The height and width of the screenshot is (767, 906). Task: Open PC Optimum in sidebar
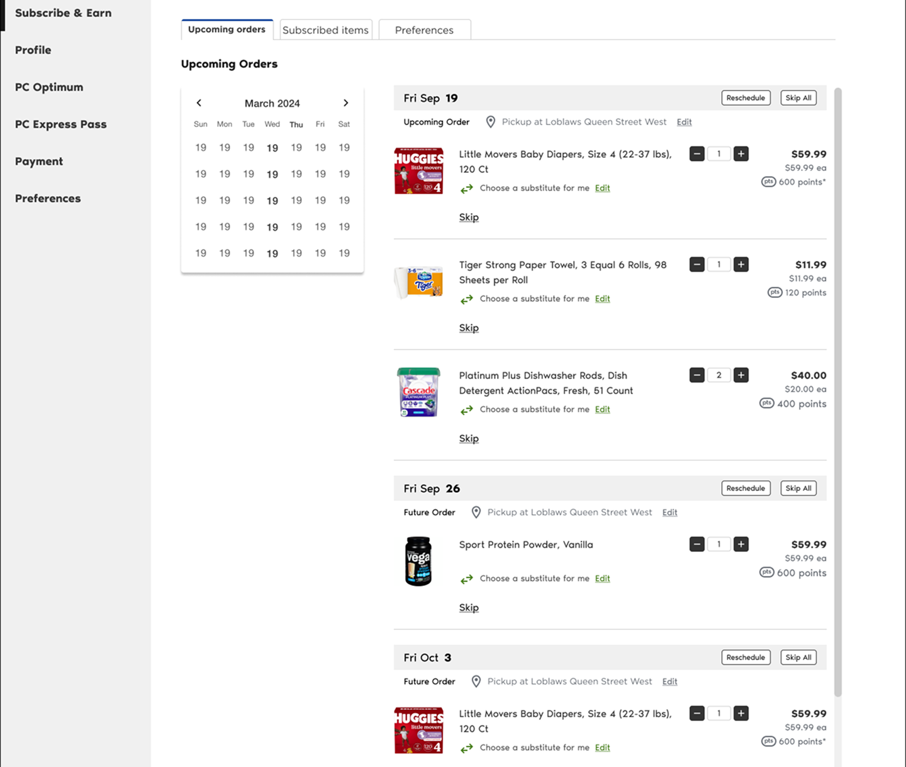pyautogui.click(x=49, y=87)
